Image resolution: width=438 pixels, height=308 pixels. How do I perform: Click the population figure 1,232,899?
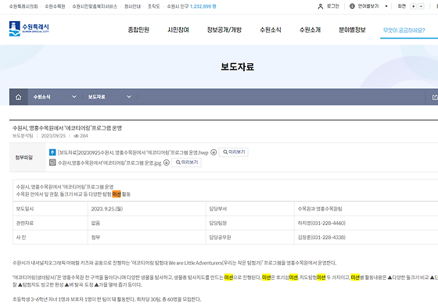point(201,6)
